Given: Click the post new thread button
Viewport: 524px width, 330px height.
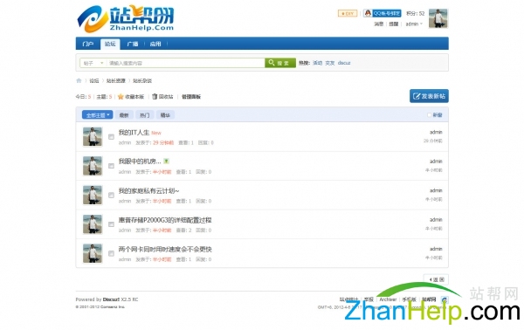Looking at the screenshot, I should click(x=429, y=96).
